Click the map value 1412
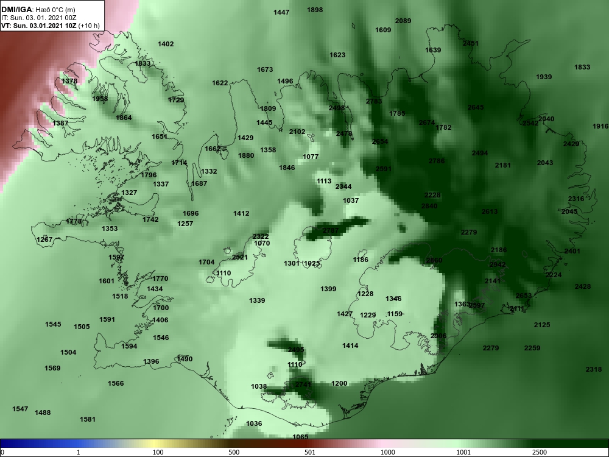This screenshot has width=609, height=457. click(241, 214)
